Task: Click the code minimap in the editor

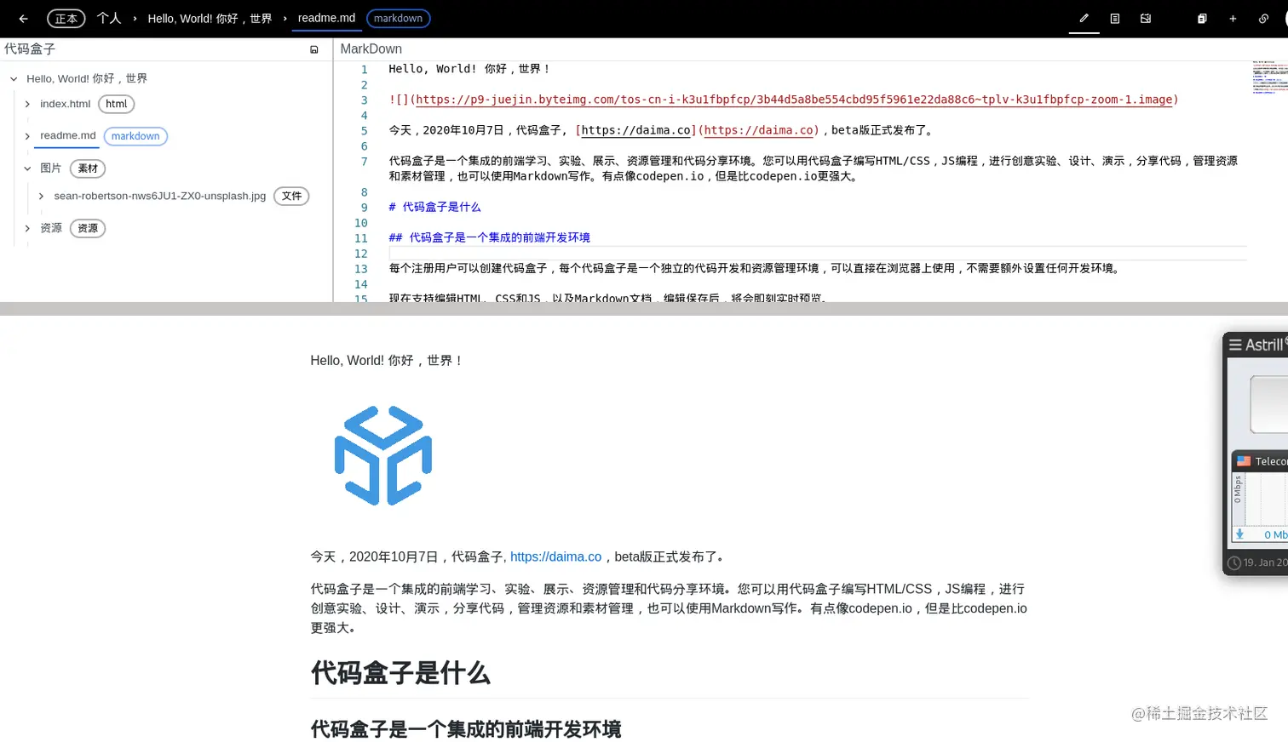Action: pos(1269,77)
